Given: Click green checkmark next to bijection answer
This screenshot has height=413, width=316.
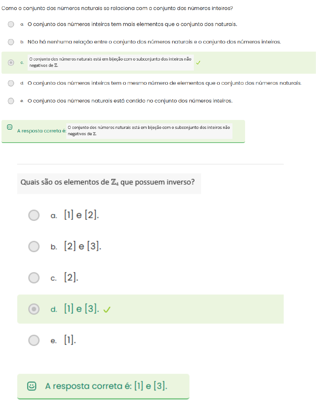Looking at the screenshot, I should pyautogui.click(x=198, y=63).
